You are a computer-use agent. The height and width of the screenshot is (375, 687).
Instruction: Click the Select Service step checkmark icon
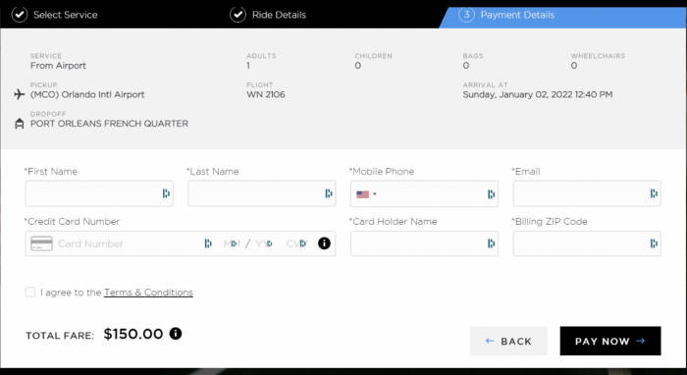(x=20, y=15)
